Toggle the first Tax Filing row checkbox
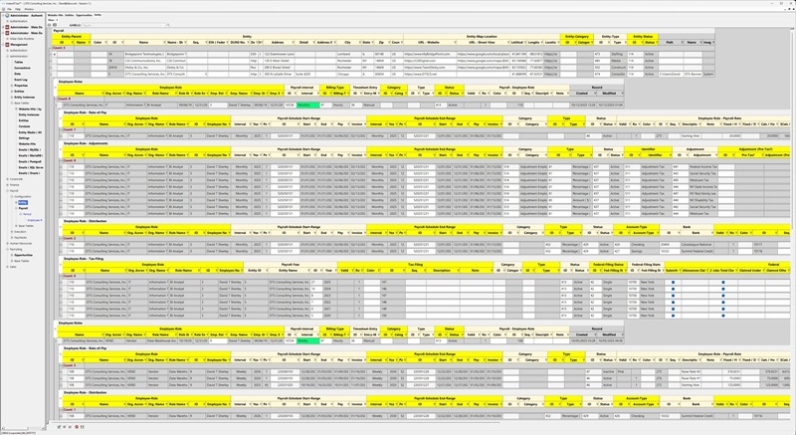Image resolution: width=796 pixels, height=435 pixels. (x=673, y=284)
